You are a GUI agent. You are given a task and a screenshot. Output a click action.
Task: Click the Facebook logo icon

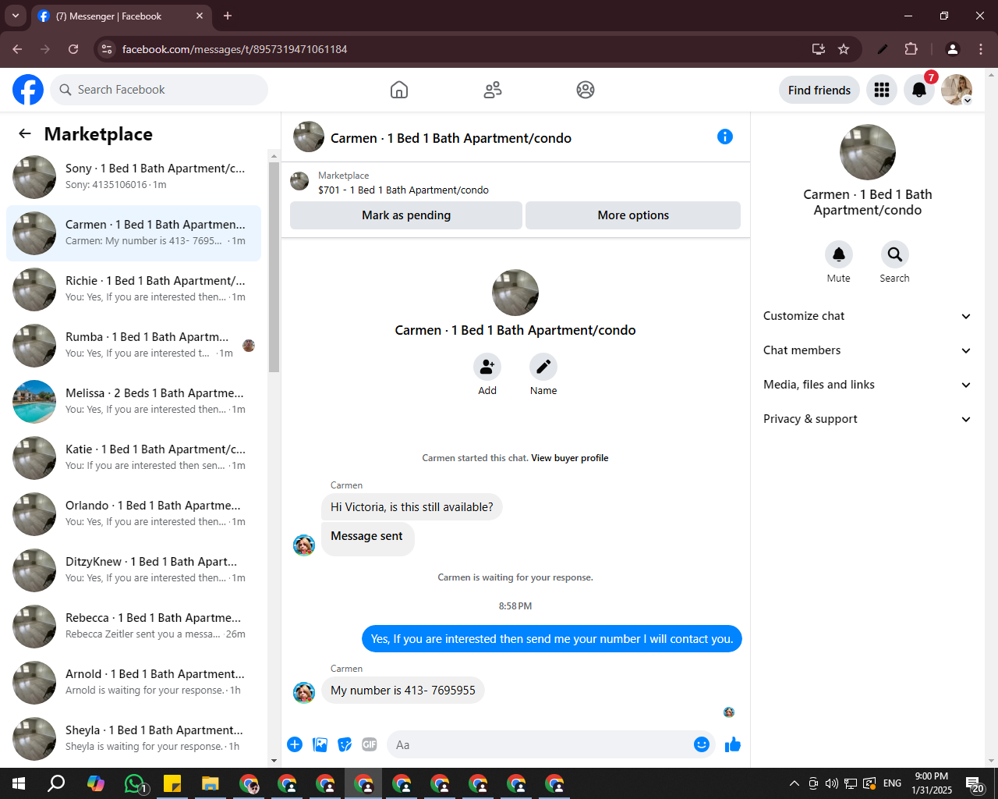(28, 90)
